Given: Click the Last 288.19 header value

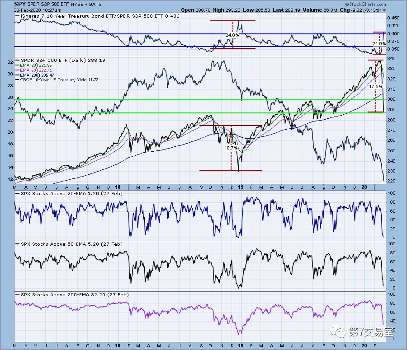Looking at the screenshot, I should (x=286, y=10).
